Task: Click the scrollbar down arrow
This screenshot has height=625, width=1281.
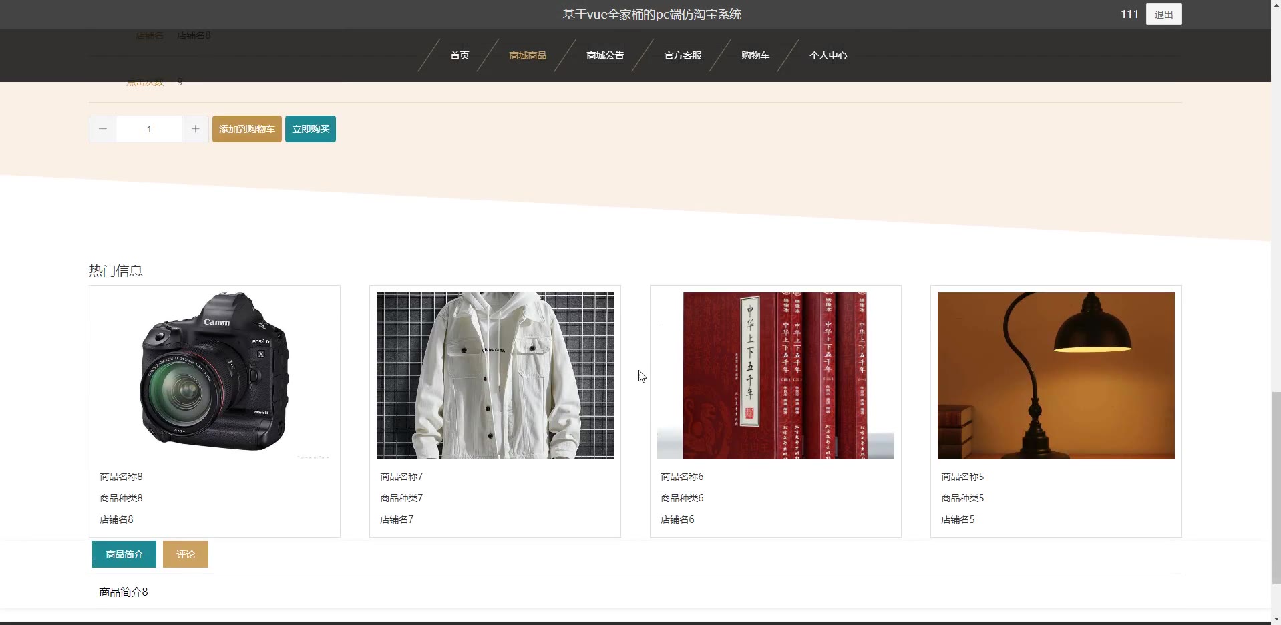Action: click(1276, 619)
